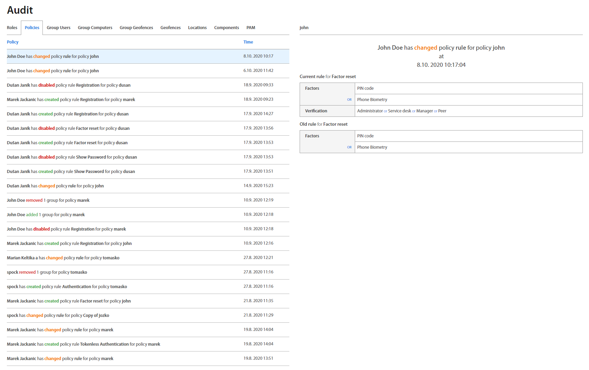Image resolution: width=589 pixels, height=370 pixels.
Task: Sort the list by Policy column
Action: pos(13,42)
